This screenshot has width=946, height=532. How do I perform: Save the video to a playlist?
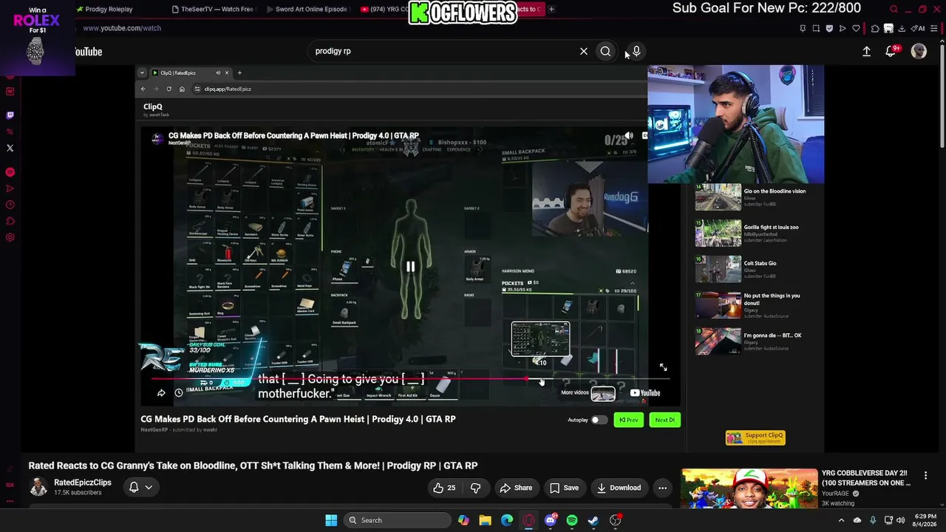pos(564,488)
